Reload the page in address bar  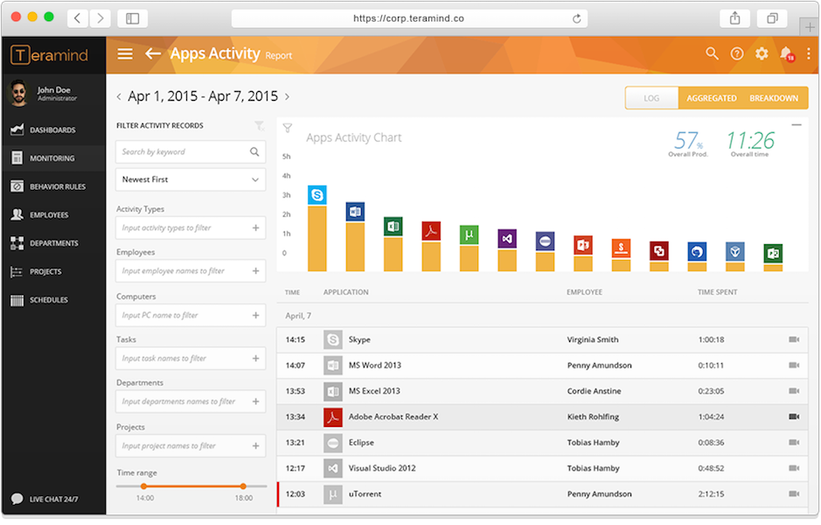576,18
